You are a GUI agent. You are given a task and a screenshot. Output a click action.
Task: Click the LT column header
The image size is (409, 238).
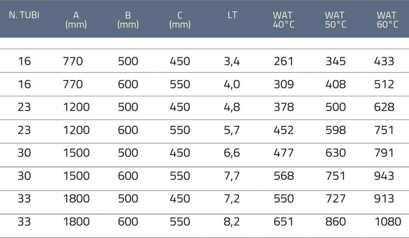(x=232, y=15)
